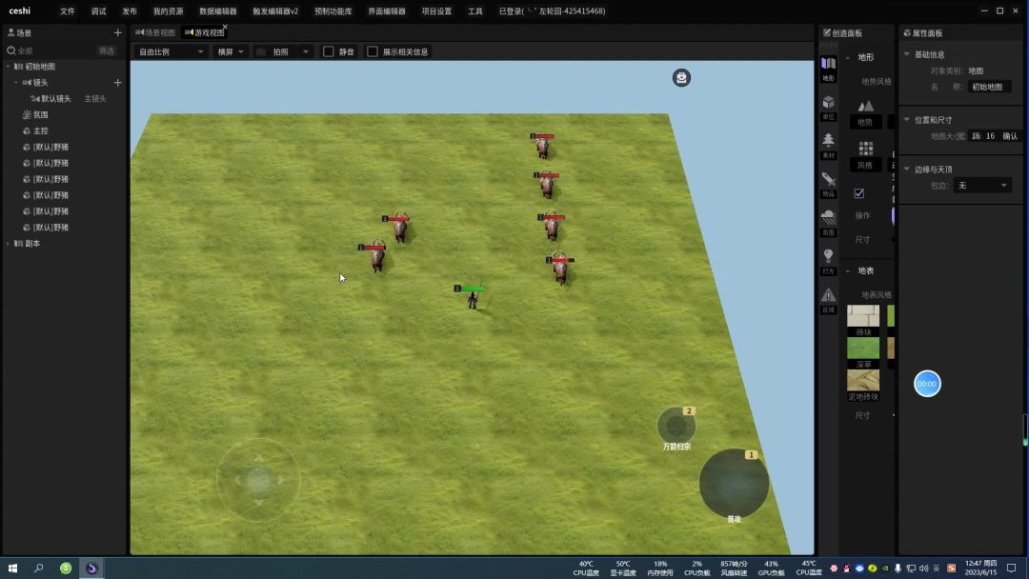Click the virtual joystick in game view
The width and height of the screenshot is (1029, 579).
[258, 480]
